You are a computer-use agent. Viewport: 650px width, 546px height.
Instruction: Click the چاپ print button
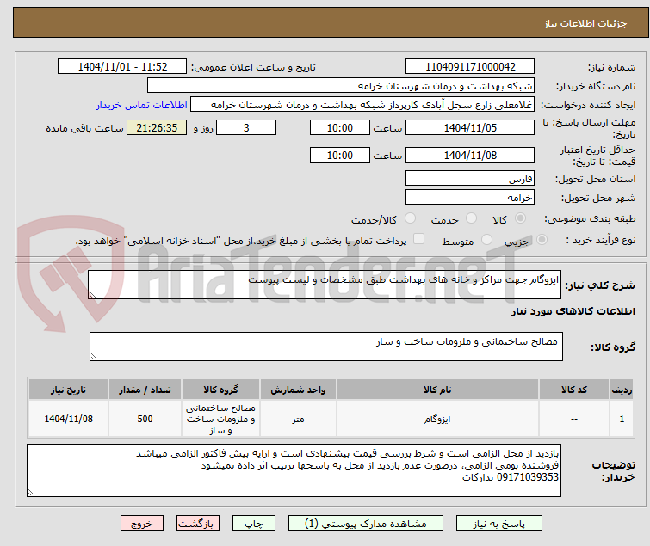pos(253,524)
